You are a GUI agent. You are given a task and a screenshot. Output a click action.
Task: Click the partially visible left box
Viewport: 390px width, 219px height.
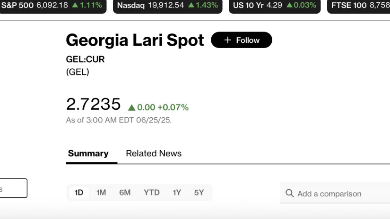click(13, 188)
